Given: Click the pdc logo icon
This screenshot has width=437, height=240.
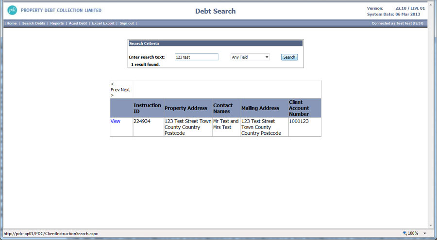Looking at the screenshot, I should pos(12,10).
